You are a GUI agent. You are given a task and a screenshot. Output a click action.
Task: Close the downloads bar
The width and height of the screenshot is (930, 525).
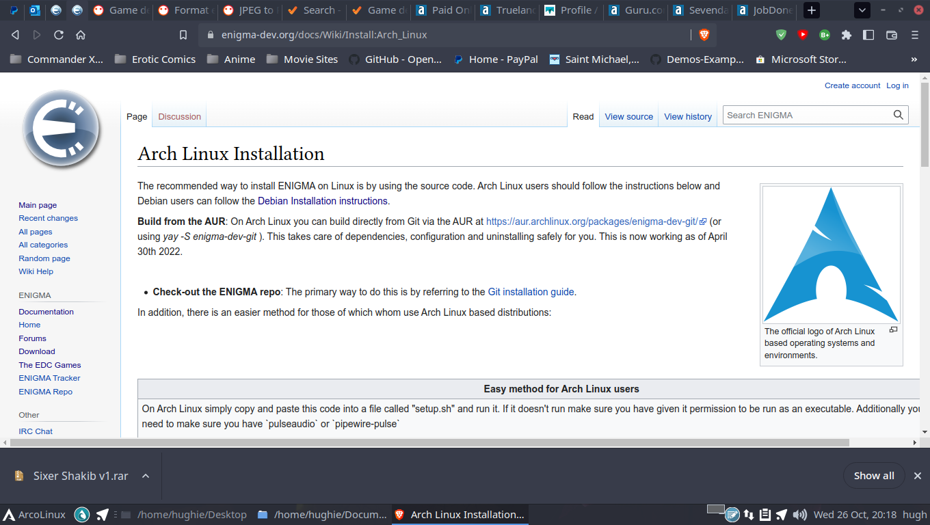(x=918, y=476)
